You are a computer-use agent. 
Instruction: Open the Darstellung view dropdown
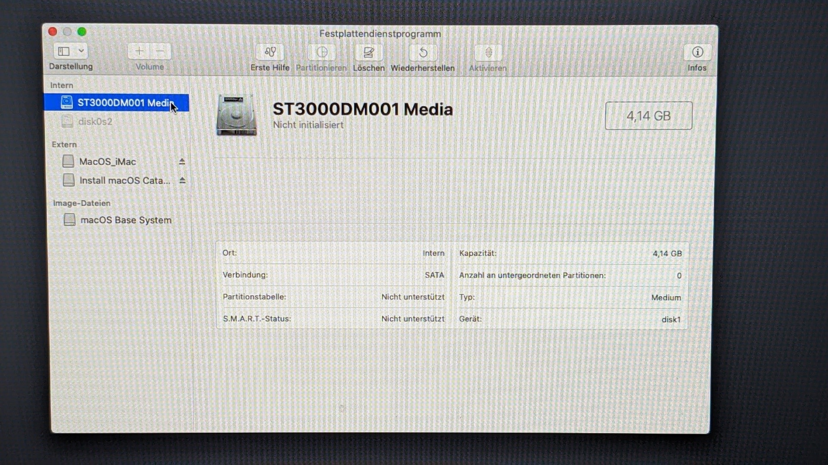pyautogui.click(x=81, y=51)
